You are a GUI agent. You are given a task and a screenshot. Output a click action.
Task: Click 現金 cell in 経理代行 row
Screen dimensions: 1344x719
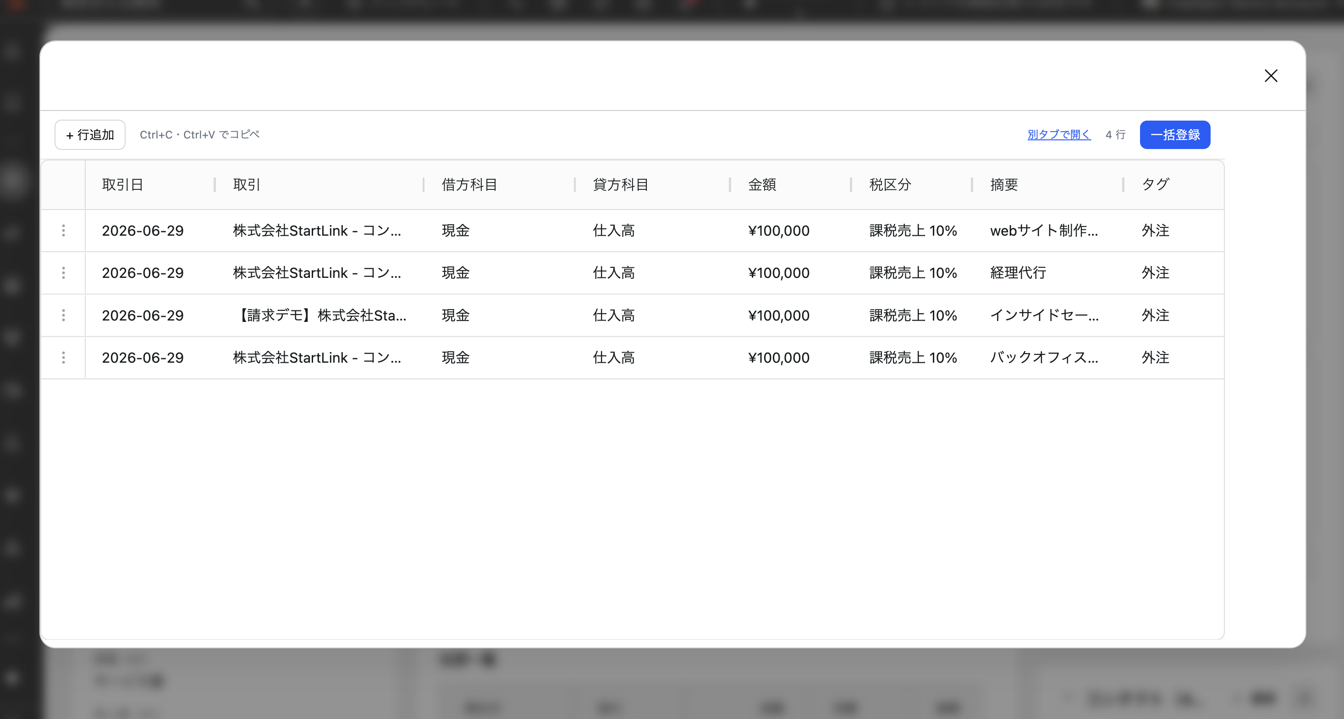coord(499,273)
